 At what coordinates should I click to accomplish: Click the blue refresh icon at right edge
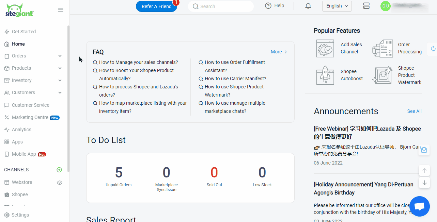(x=433, y=49)
